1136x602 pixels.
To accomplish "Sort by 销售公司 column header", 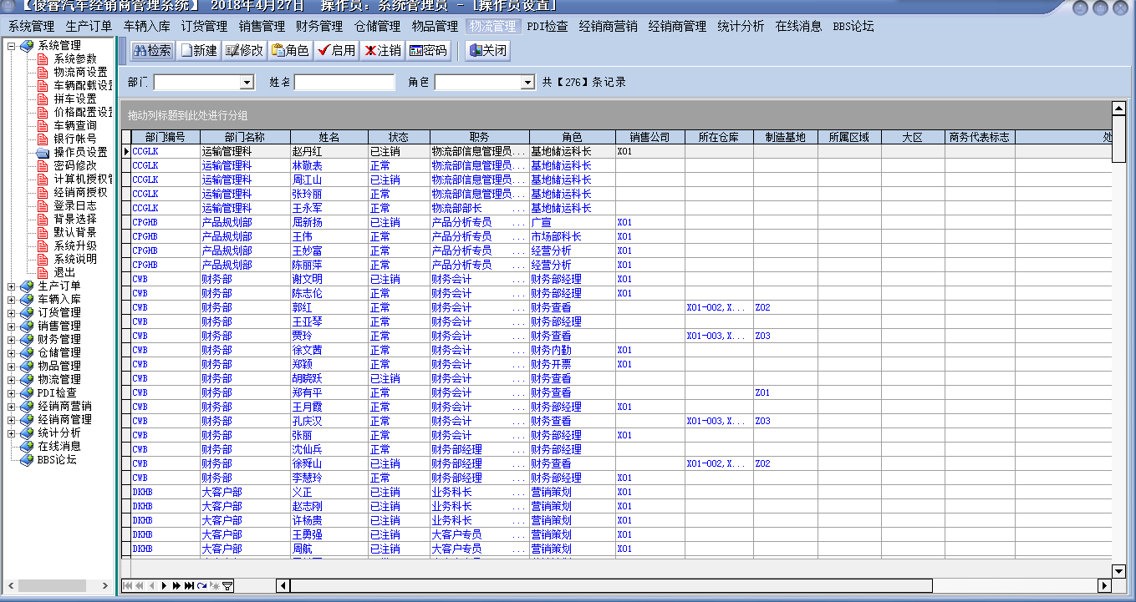I will click(650, 137).
